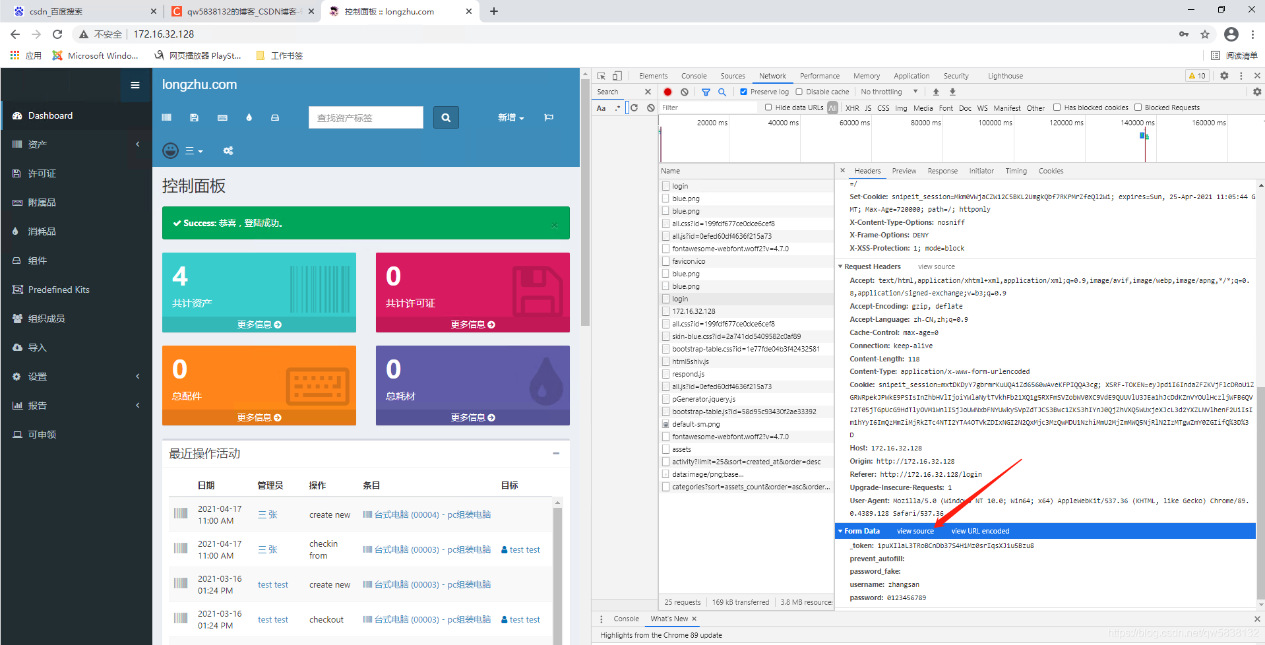This screenshot has width=1265, height=645.
Task: Toggle match case Aa in search
Action: [601, 108]
